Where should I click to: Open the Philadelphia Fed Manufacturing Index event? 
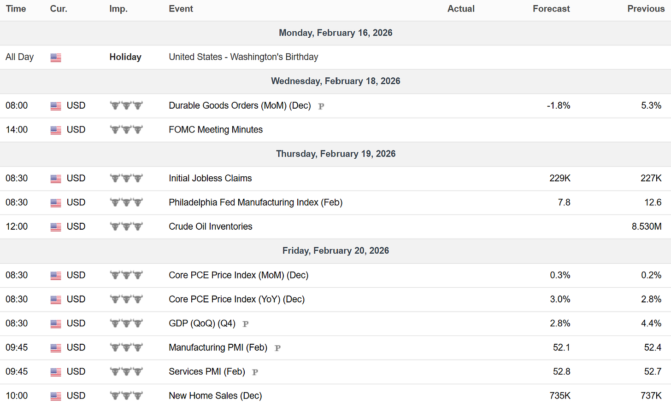click(x=255, y=202)
